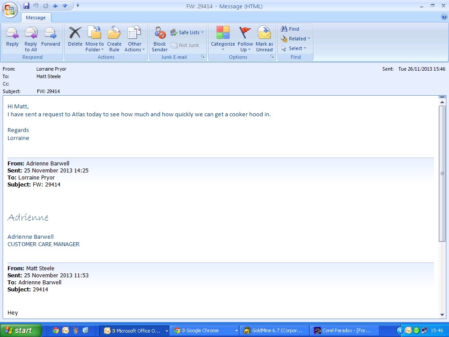Open Customize Quick Access Toolbar dropdown
Viewport: 449px width, 337px height.
point(78,5)
